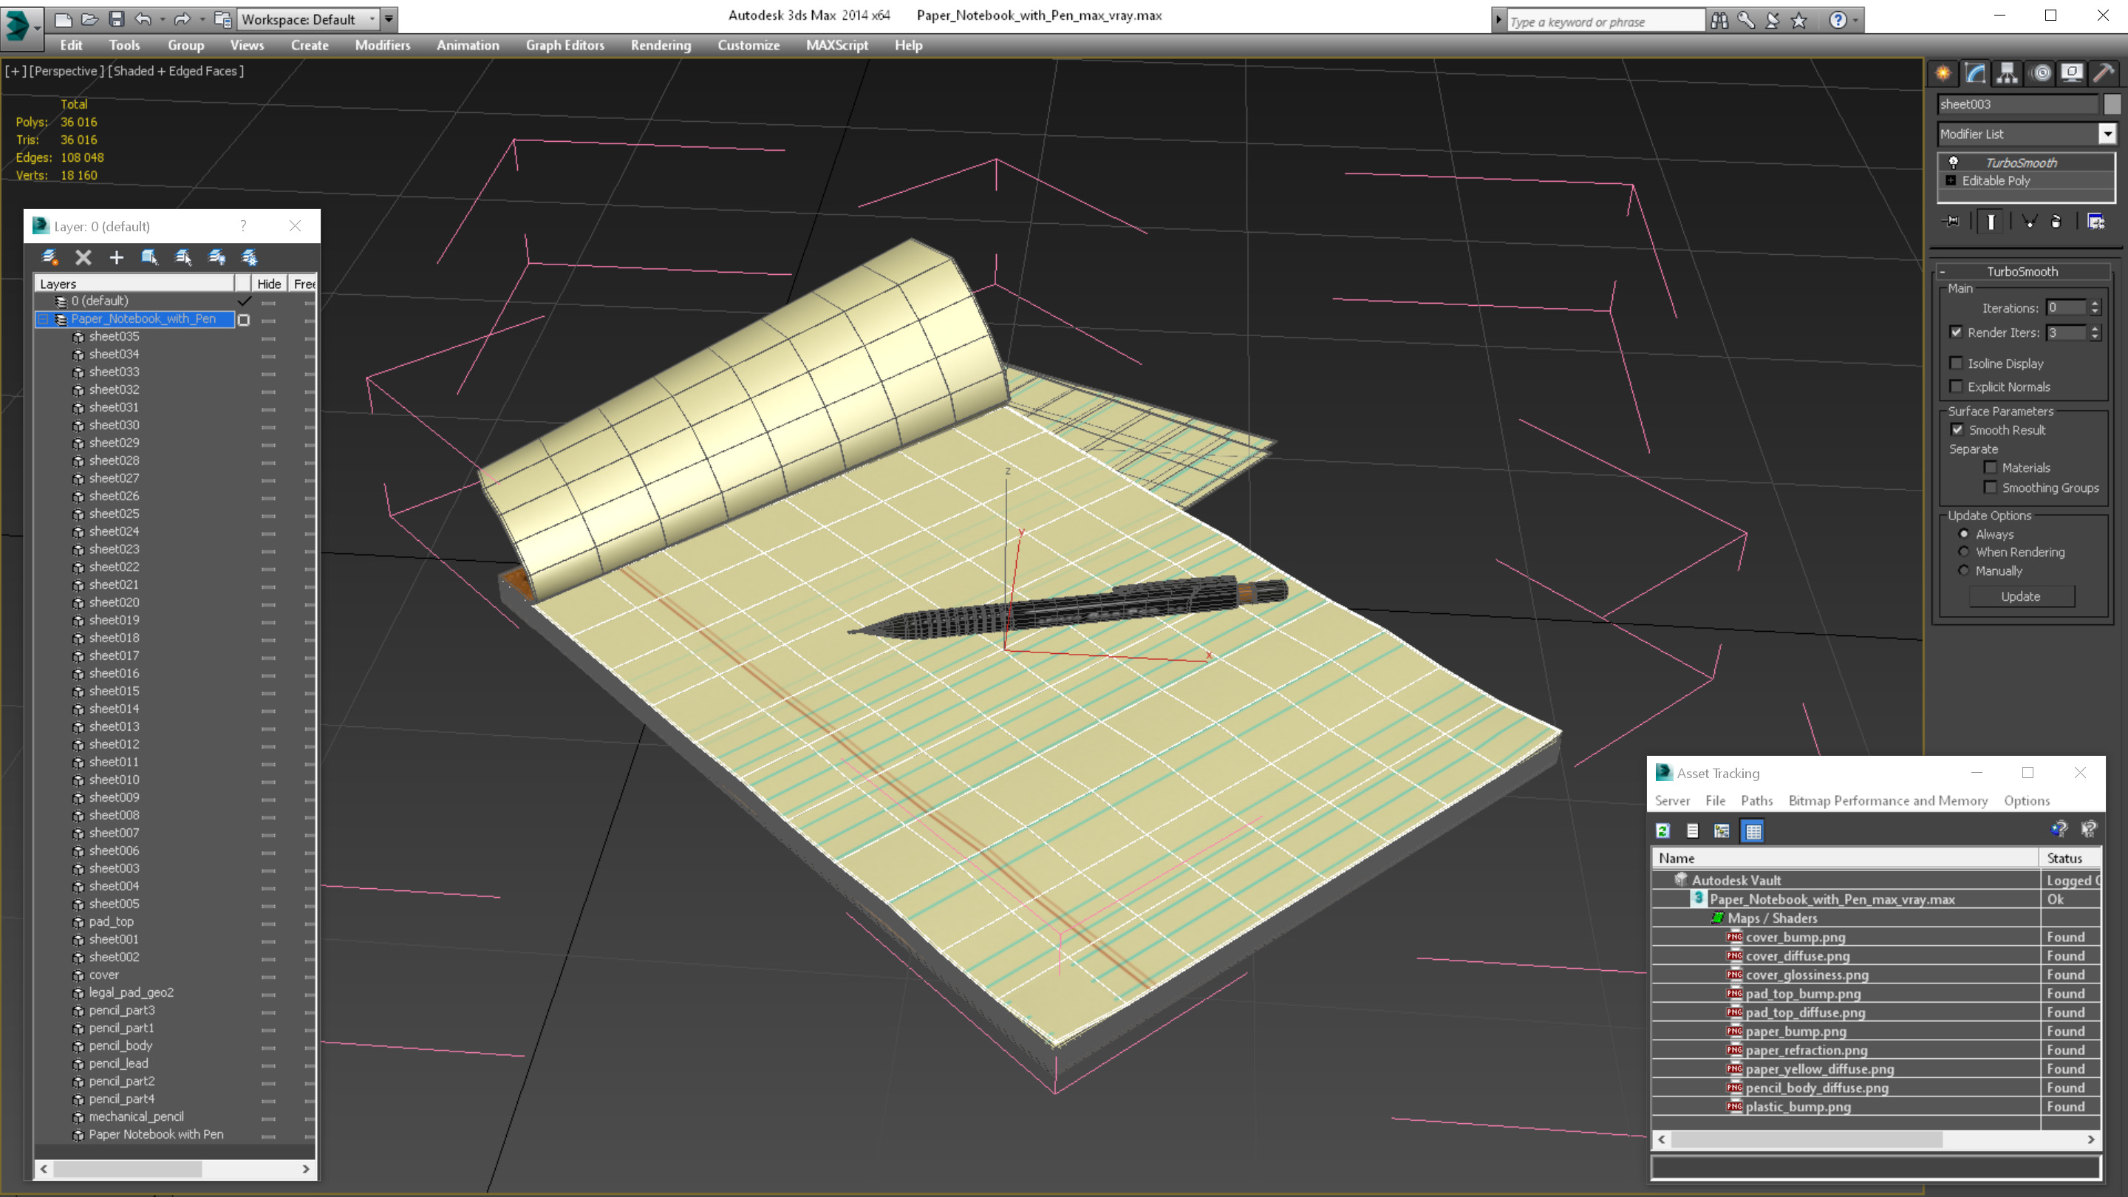
Task: Enable the Isoline Display checkbox
Action: 1956,364
